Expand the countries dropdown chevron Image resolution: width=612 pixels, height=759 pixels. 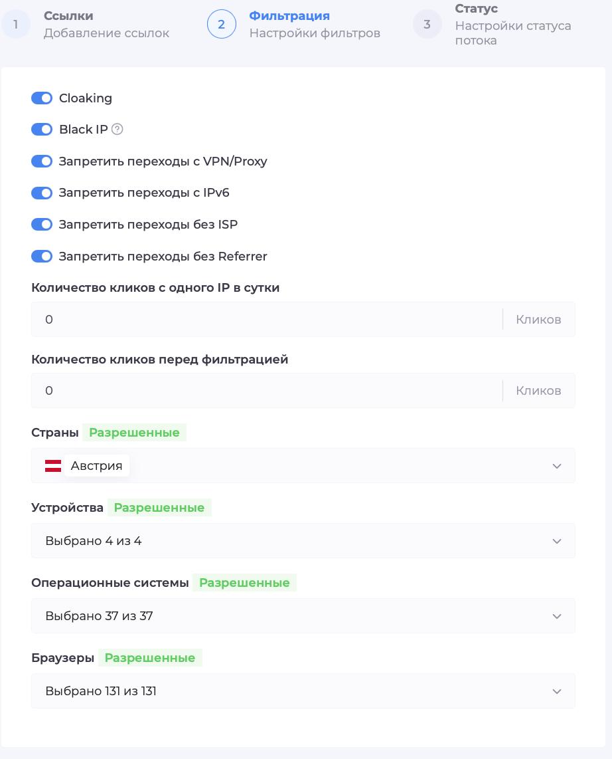tap(557, 466)
